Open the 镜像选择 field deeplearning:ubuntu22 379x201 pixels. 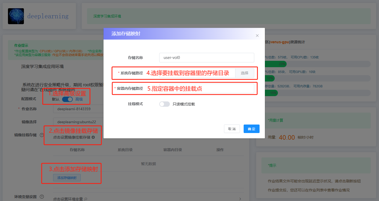[78, 122]
